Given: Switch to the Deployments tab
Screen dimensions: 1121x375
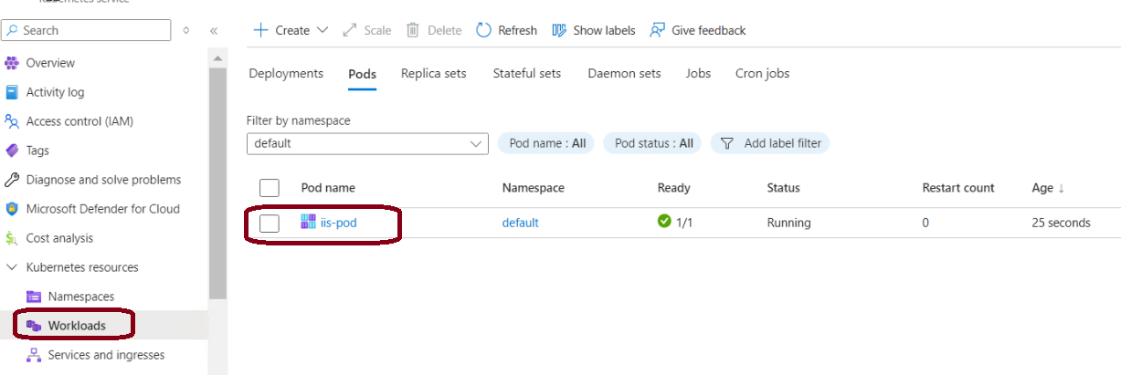Looking at the screenshot, I should click(286, 73).
